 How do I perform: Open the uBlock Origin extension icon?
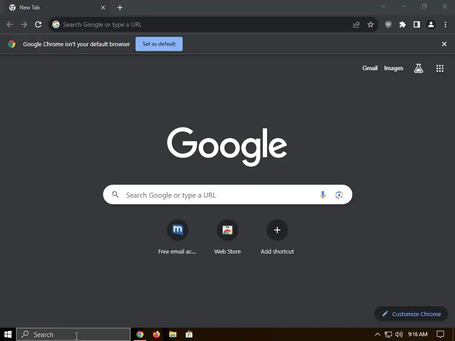[388, 25]
